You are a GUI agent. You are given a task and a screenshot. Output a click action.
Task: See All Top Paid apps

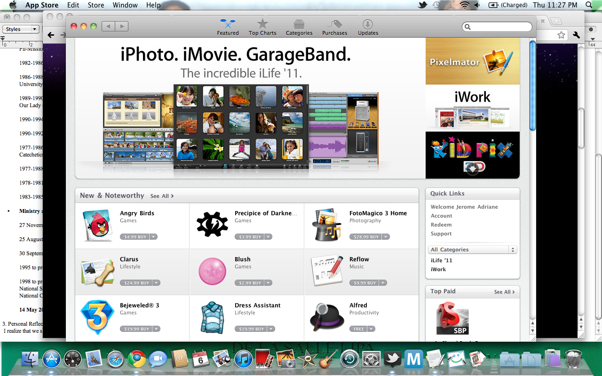504,292
